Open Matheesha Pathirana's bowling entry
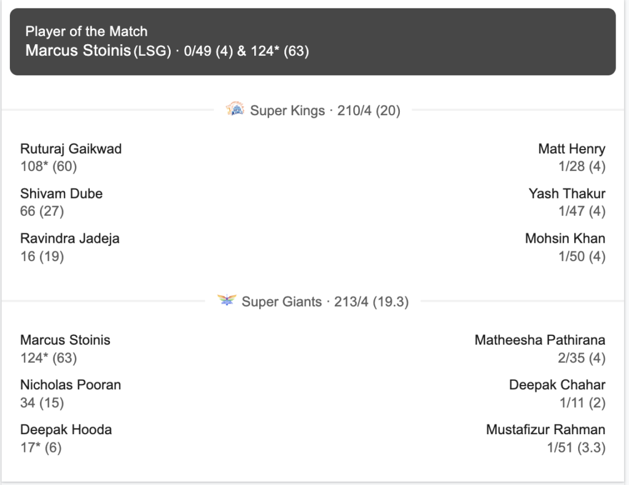 (x=539, y=340)
